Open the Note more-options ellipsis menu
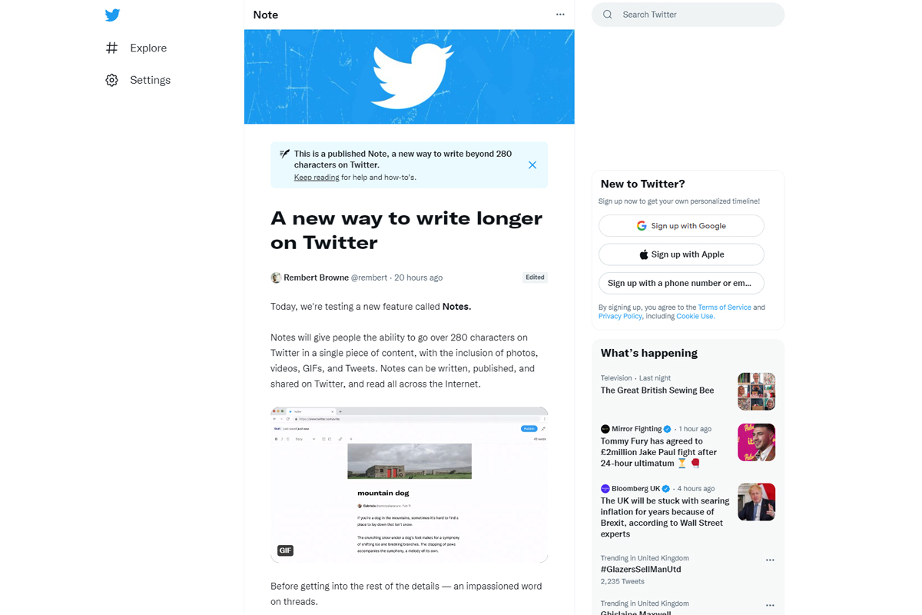This screenshot has width=922, height=615. [560, 15]
